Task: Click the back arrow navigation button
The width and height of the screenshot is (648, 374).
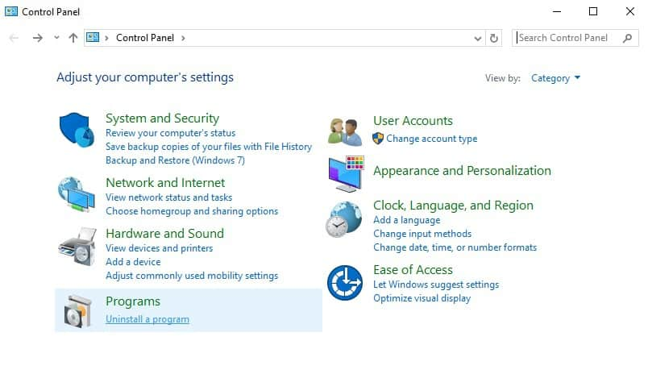Action: click(14, 38)
